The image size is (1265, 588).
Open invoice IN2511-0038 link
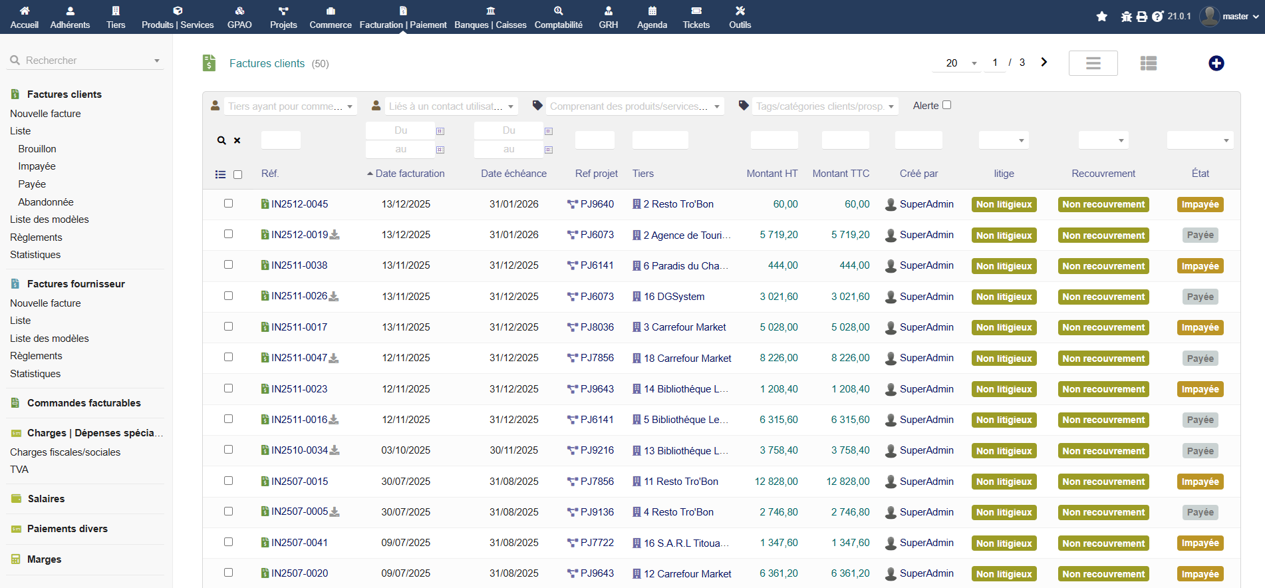[x=299, y=265]
